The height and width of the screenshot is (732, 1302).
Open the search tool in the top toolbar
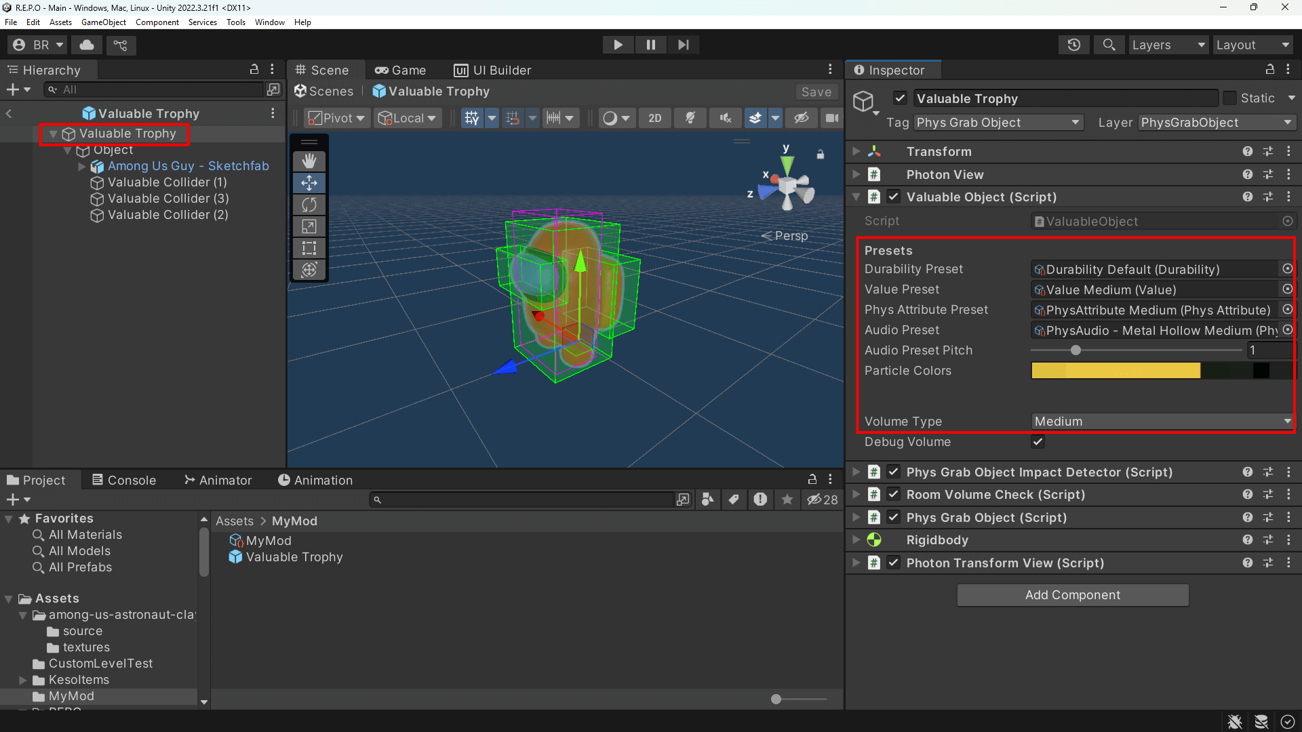click(1109, 44)
